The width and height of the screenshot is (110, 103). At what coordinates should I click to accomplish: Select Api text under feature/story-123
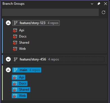click(x=22, y=30)
